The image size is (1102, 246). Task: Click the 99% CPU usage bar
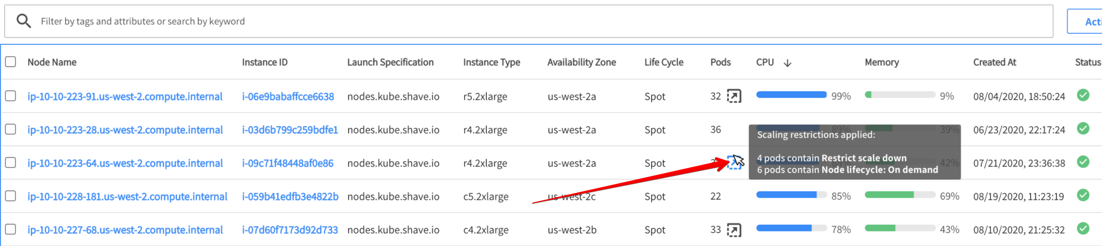(791, 95)
